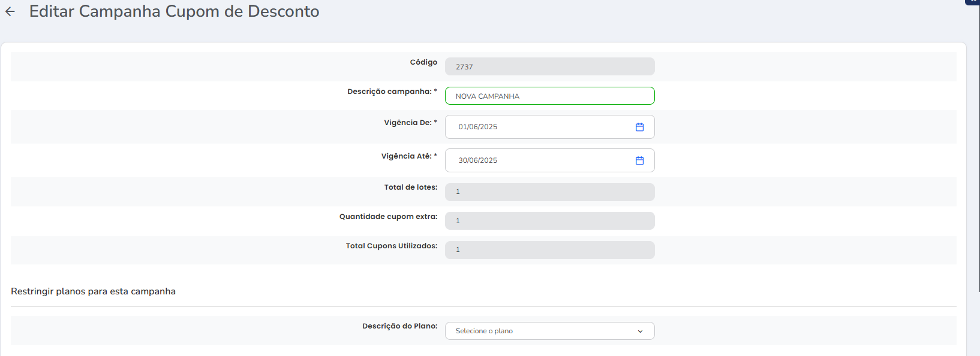This screenshot has width=980, height=356.
Task: Click the Quantidade cupom extra field
Action: point(549,221)
